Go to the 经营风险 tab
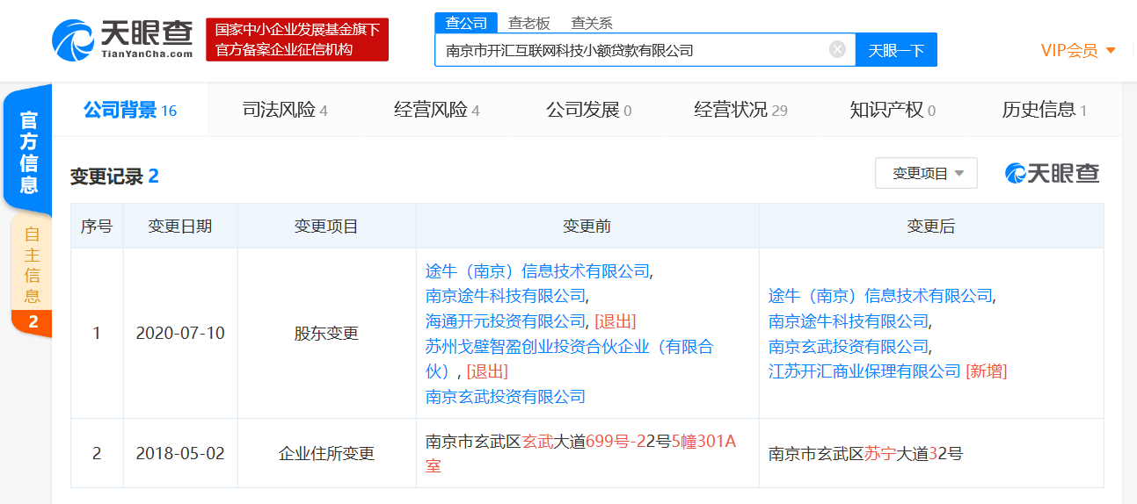1137x504 pixels. pyautogui.click(x=436, y=110)
